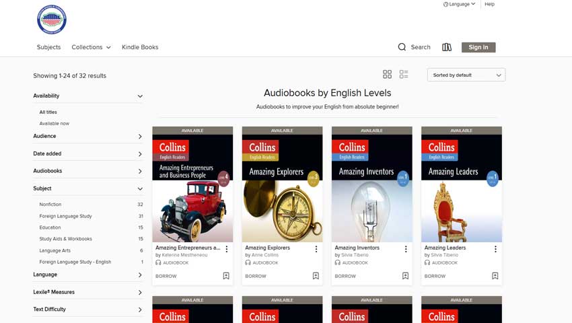
Task: Go to Kindle Books page
Action: (140, 47)
